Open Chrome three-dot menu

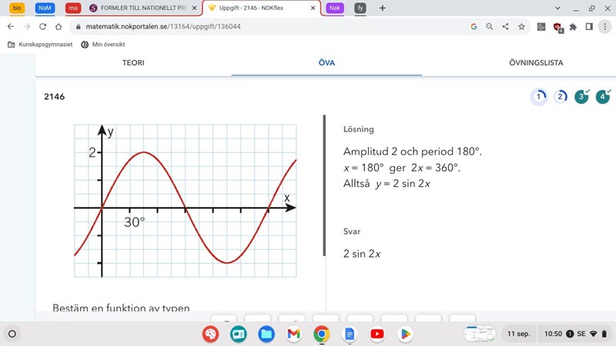point(605,26)
